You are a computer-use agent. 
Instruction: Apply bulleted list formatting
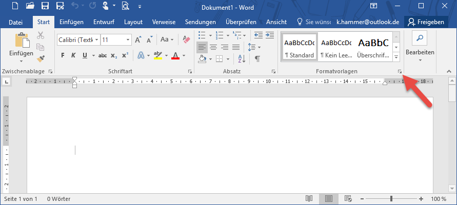(x=202, y=35)
